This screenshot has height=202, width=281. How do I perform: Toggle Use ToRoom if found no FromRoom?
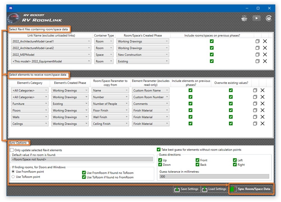point(84,177)
